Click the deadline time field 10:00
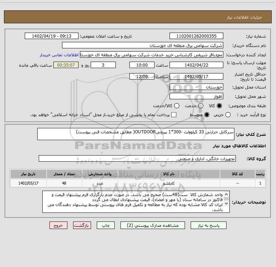Image resolution: width=276 pixels, height=267 pixels. tap(142, 65)
